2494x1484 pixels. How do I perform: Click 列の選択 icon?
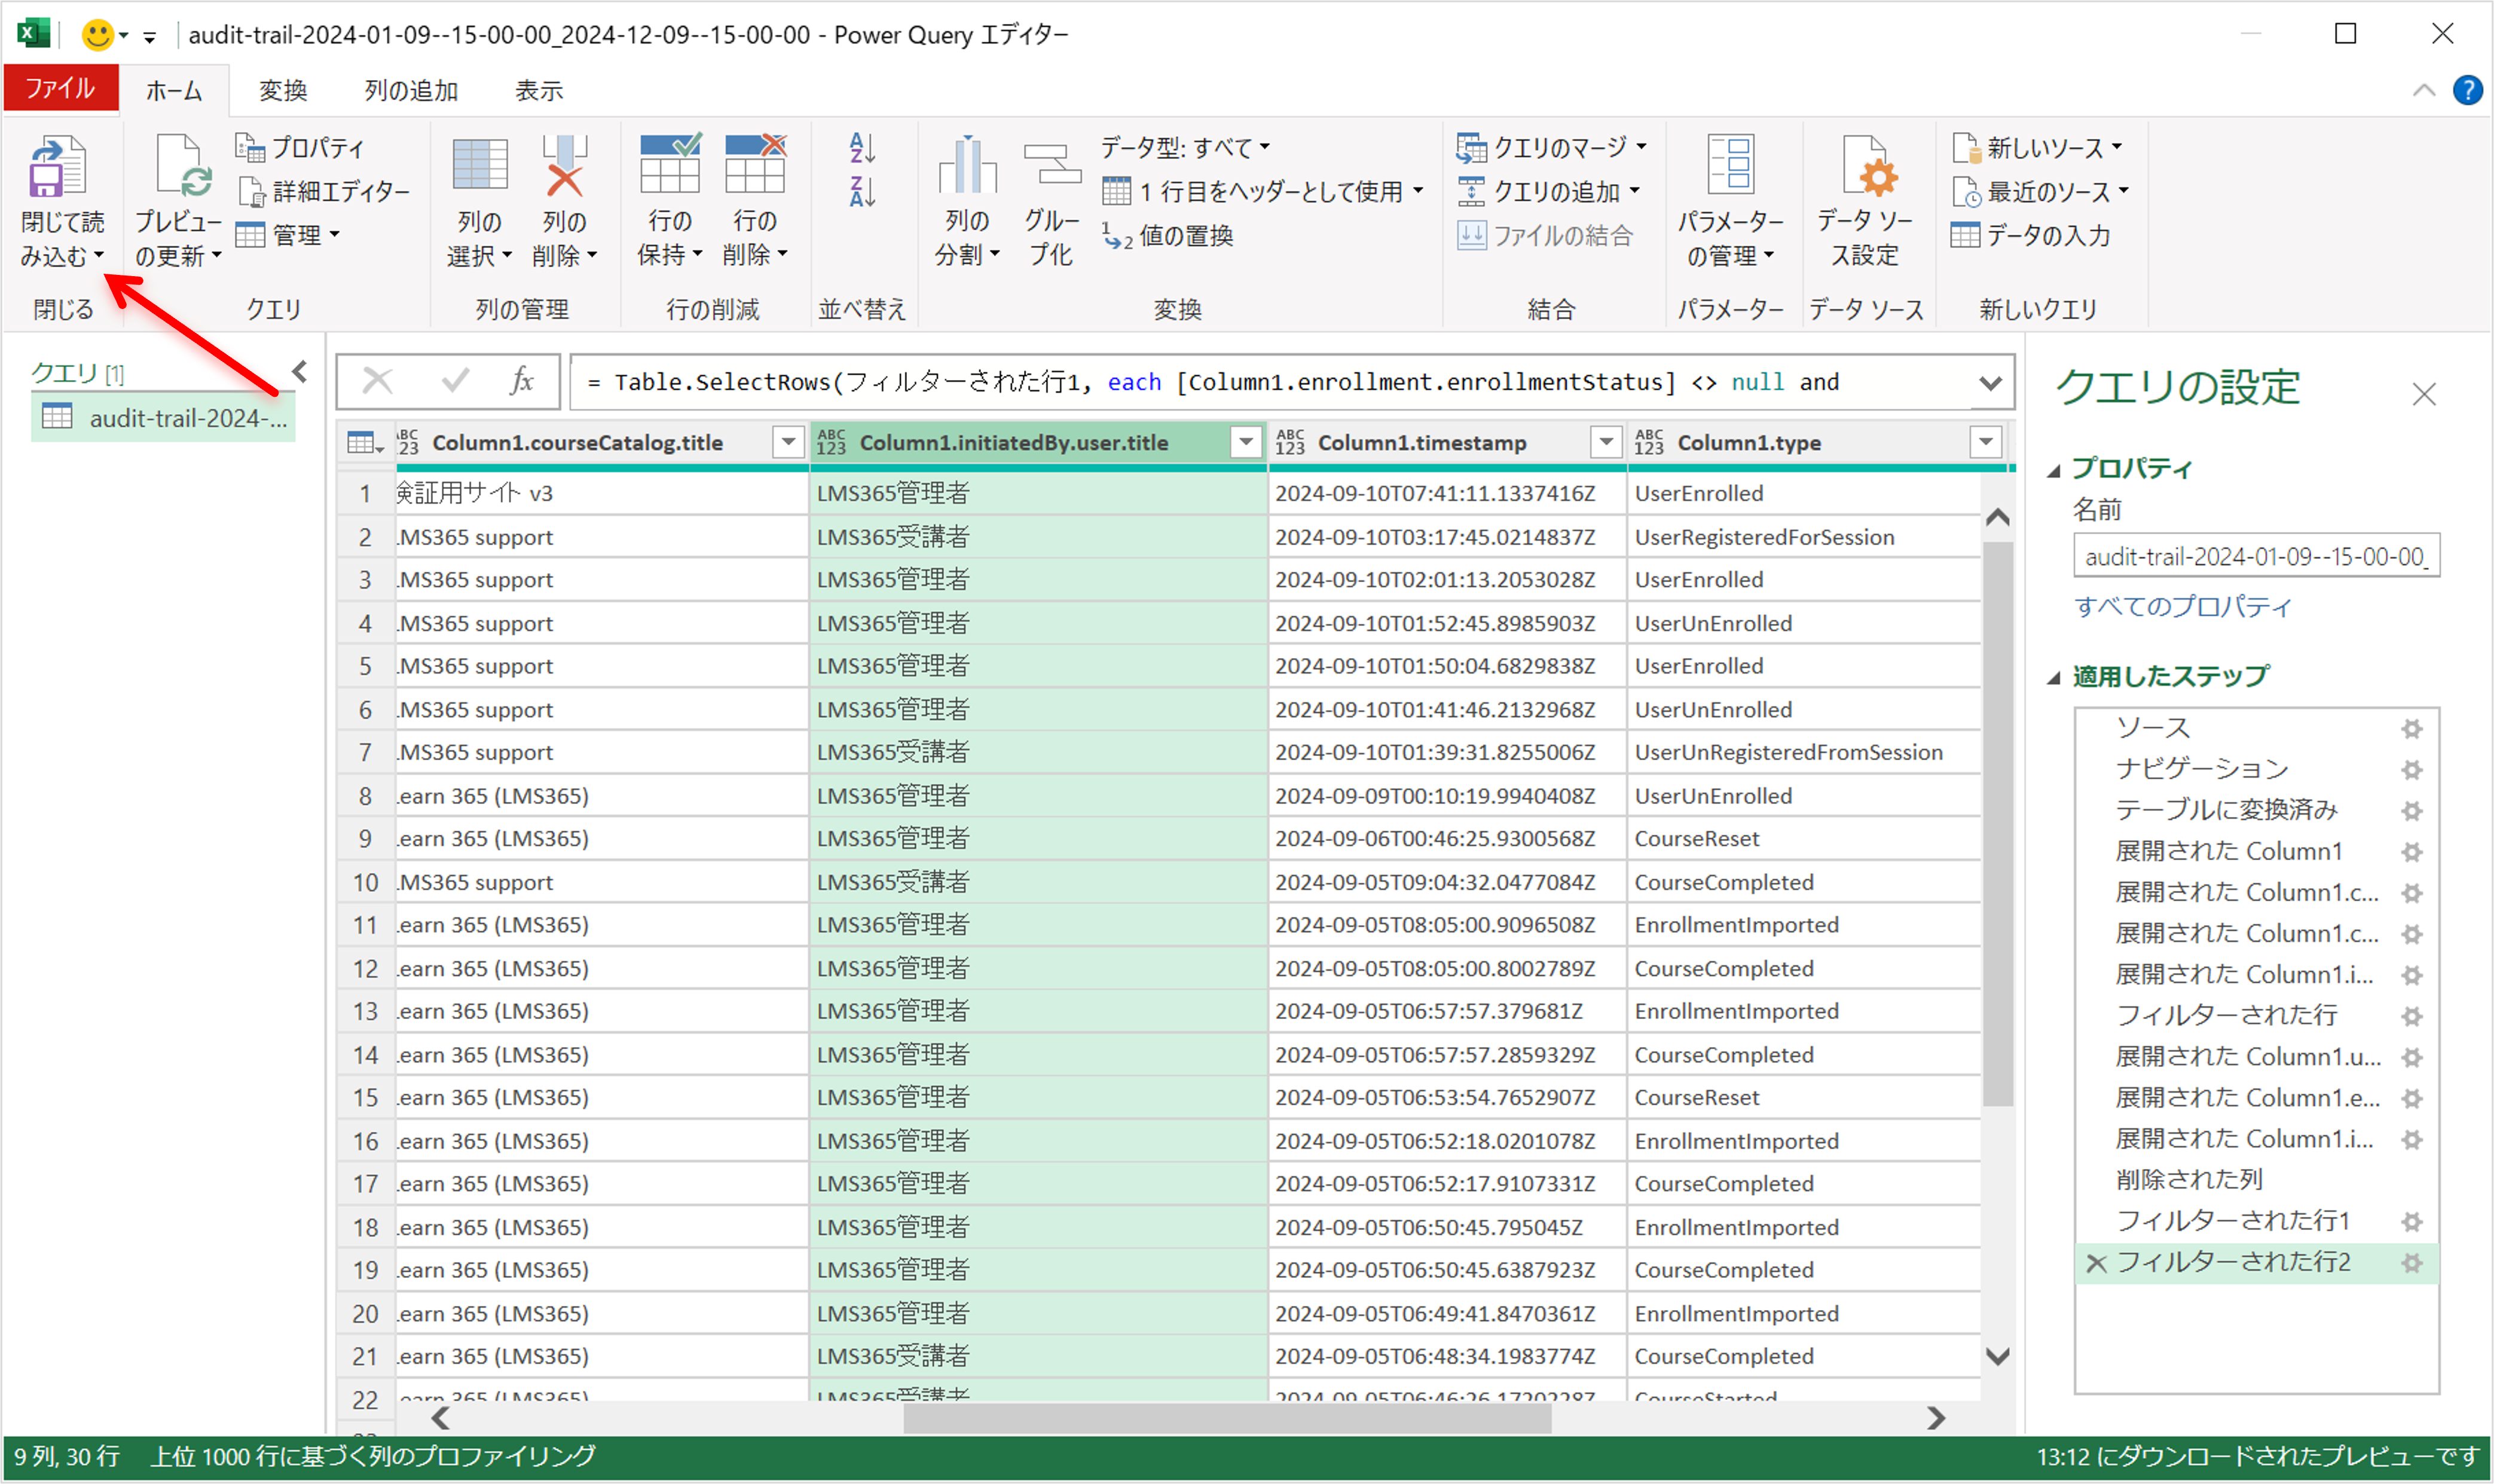480,165
